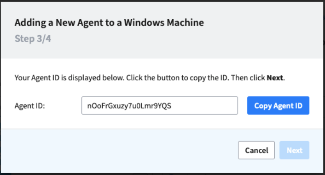
Task: Focus the Agent ID input field
Action: pos(160,105)
